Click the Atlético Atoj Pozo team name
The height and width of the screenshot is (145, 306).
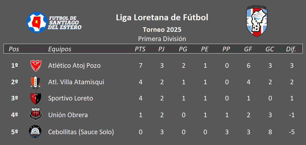74,66
